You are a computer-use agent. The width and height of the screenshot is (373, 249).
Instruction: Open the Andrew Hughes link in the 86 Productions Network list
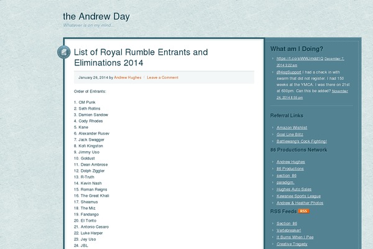(290, 162)
